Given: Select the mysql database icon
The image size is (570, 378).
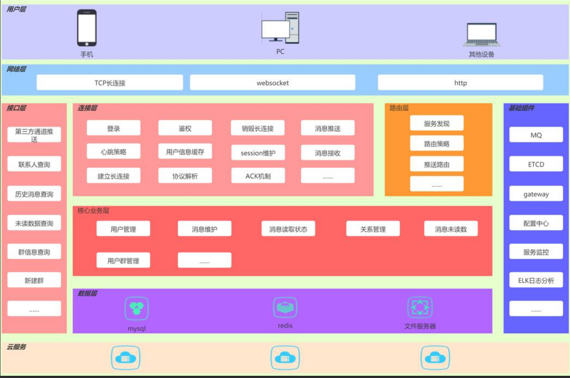Looking at the screenshot, I should [x=137, y=308].
